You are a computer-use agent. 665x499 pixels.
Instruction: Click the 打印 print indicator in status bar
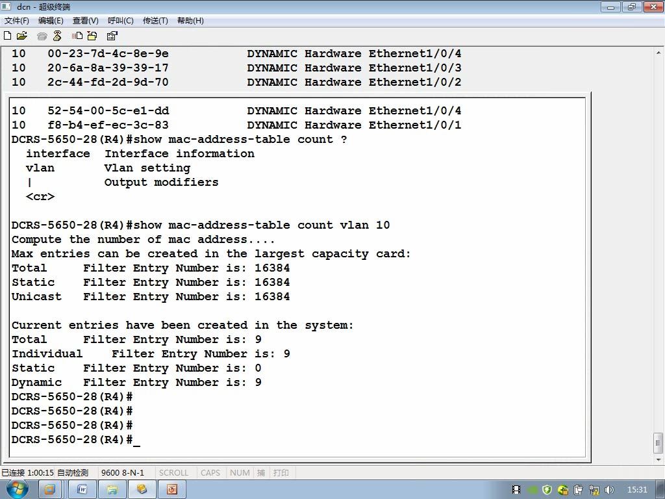(281, 472)
